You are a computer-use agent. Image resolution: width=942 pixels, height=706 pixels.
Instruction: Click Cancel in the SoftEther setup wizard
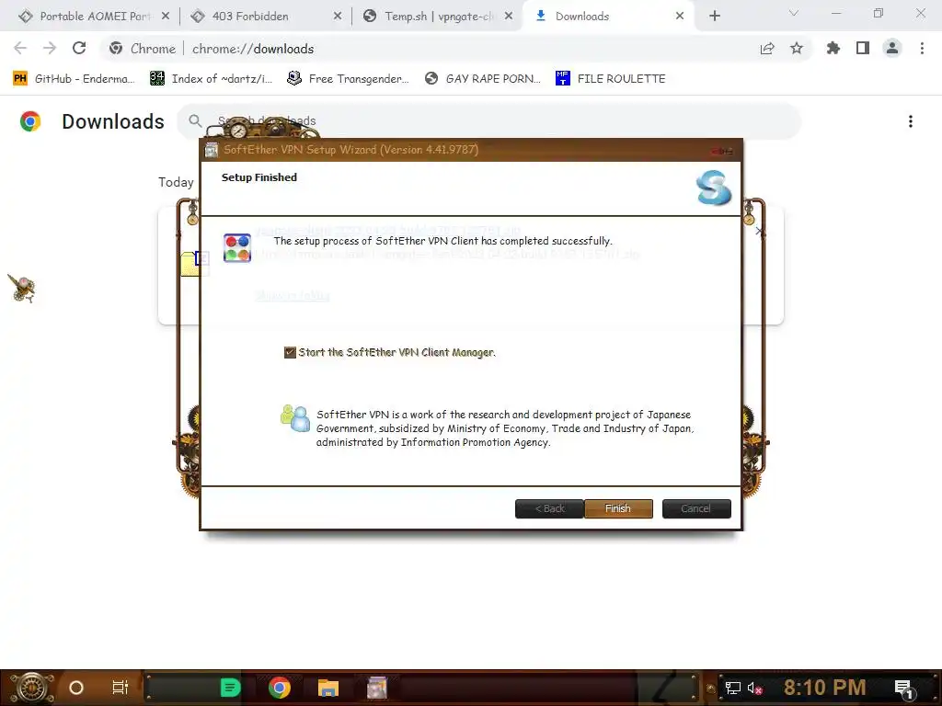696,508
